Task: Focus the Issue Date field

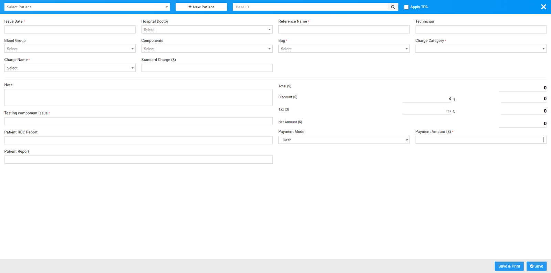Action: point(70,30)
